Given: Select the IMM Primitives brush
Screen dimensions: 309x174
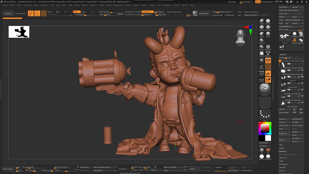Looking at the screenshot, I should coord(268,54).
